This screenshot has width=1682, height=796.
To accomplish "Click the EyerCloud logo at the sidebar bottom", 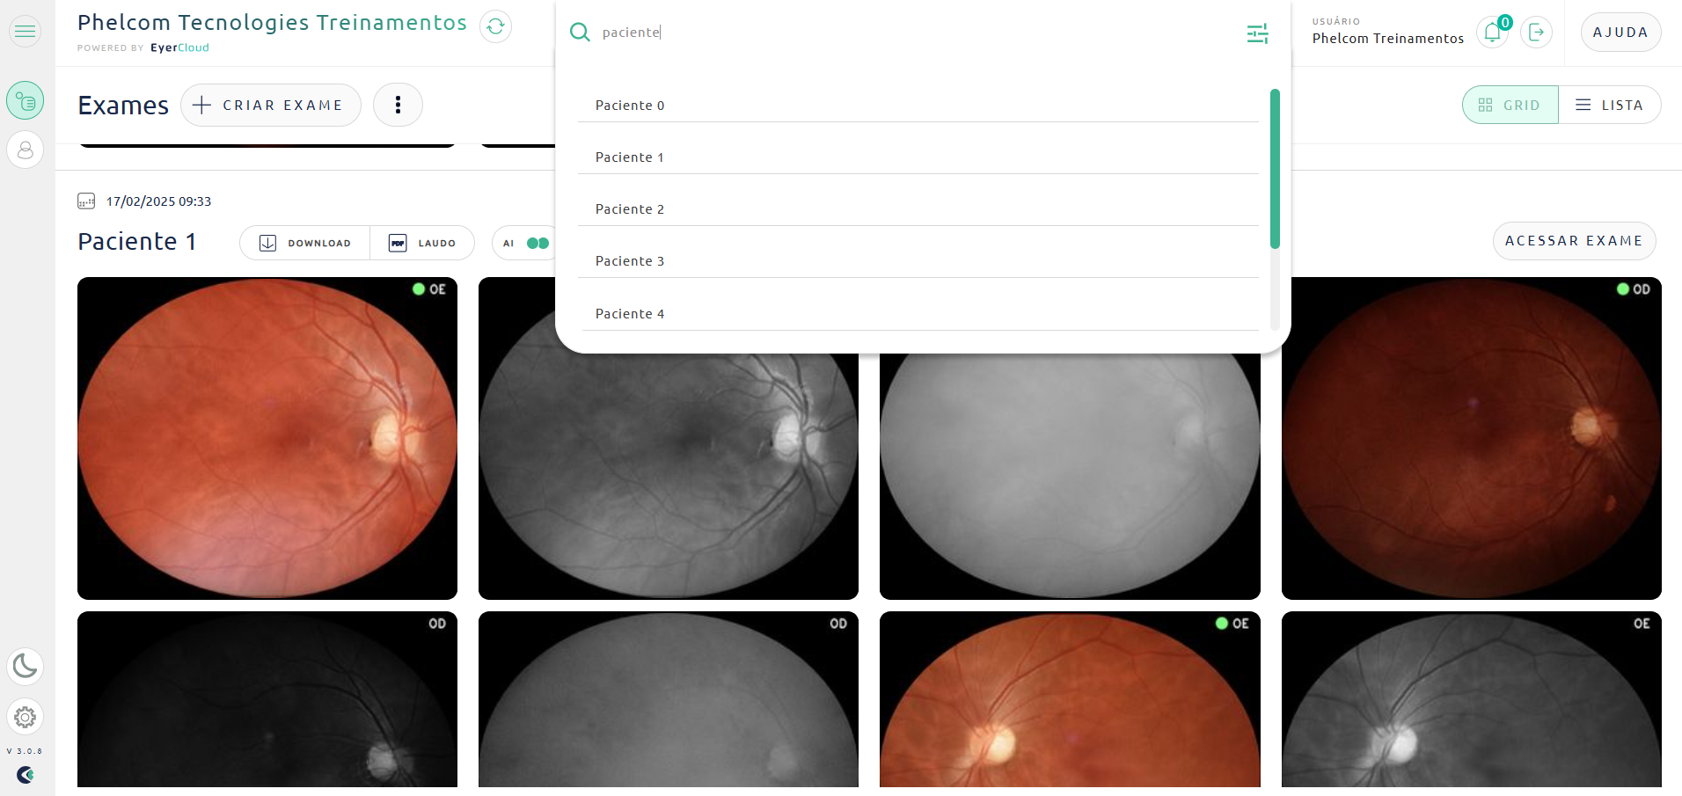I will pos(25,775).
